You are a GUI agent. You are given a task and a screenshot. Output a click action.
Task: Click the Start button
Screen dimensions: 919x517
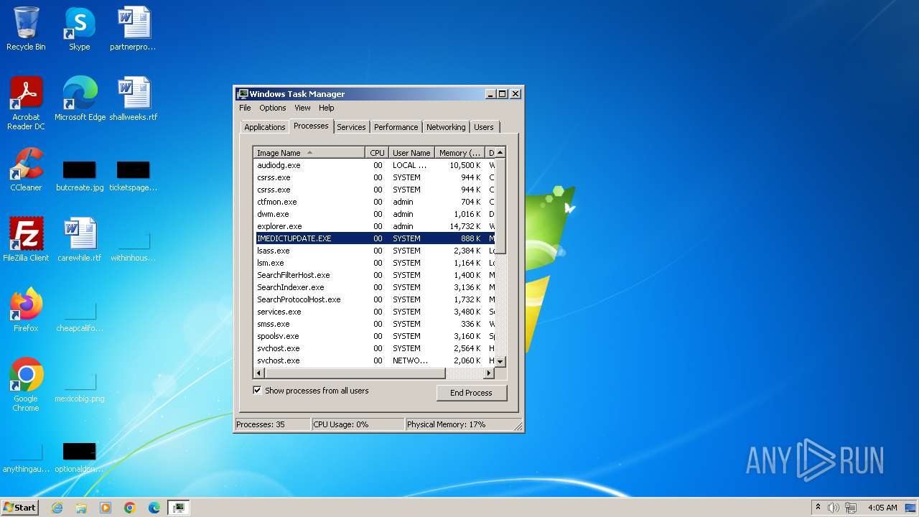coord(20,508)
